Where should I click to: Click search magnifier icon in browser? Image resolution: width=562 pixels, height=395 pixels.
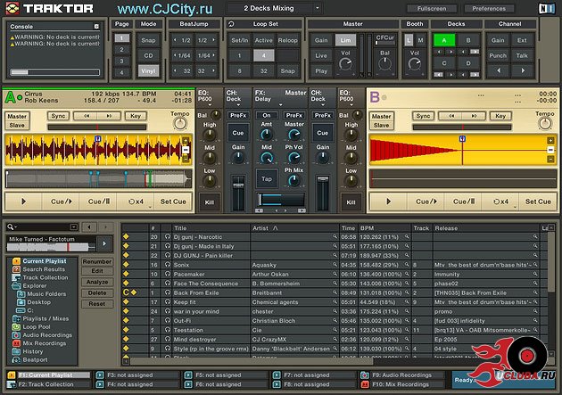(x=11, y=226)
